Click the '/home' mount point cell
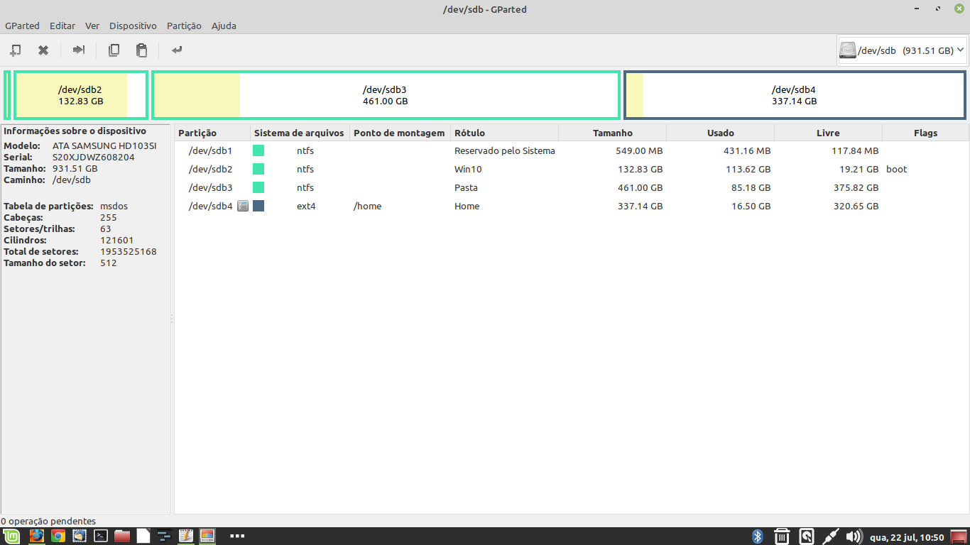The height and width of the screenshot is (545, 970). tap(367, 206)
